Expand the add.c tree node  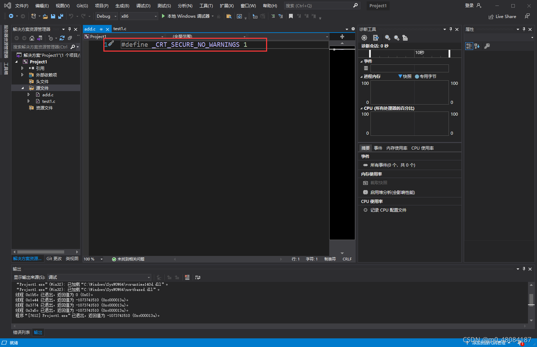[29, 95]
